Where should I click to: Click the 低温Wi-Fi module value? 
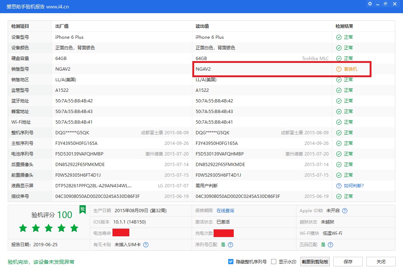pyautogui.click(x=332, y=233)
